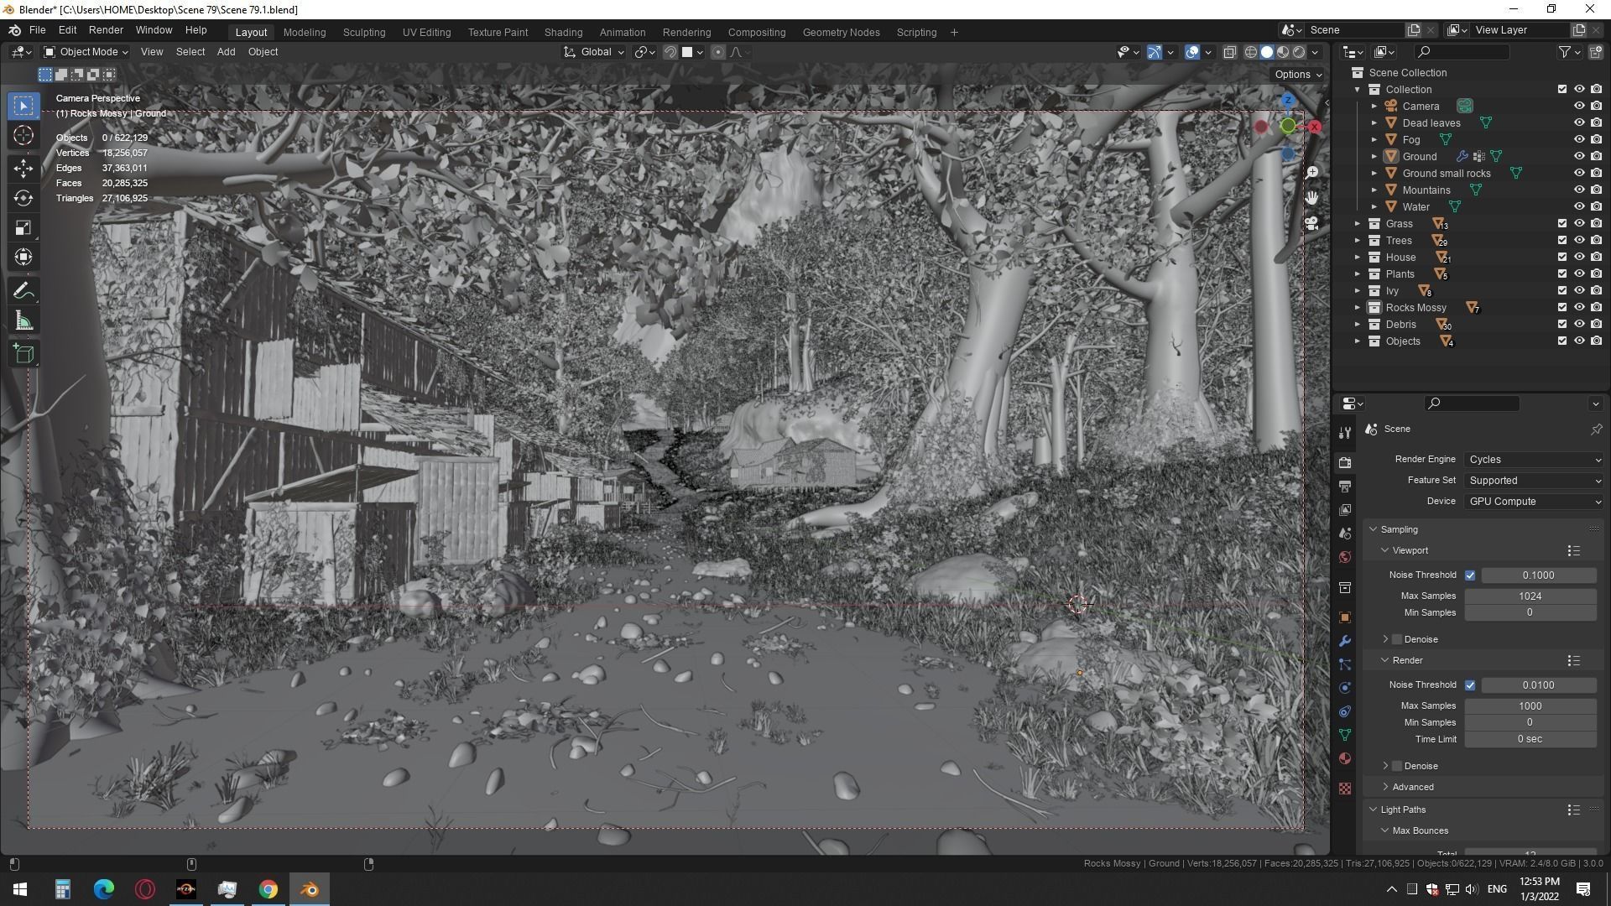Hide the Mountains object in viewport
The width and height of the screenshot is (1611, 906).
[1578, 190]
